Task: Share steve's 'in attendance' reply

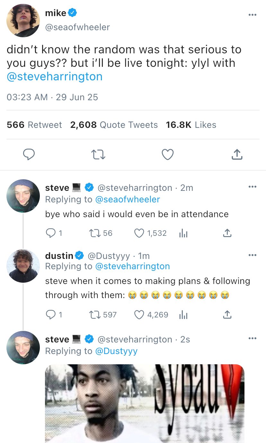Action: (x=227, y=233)
